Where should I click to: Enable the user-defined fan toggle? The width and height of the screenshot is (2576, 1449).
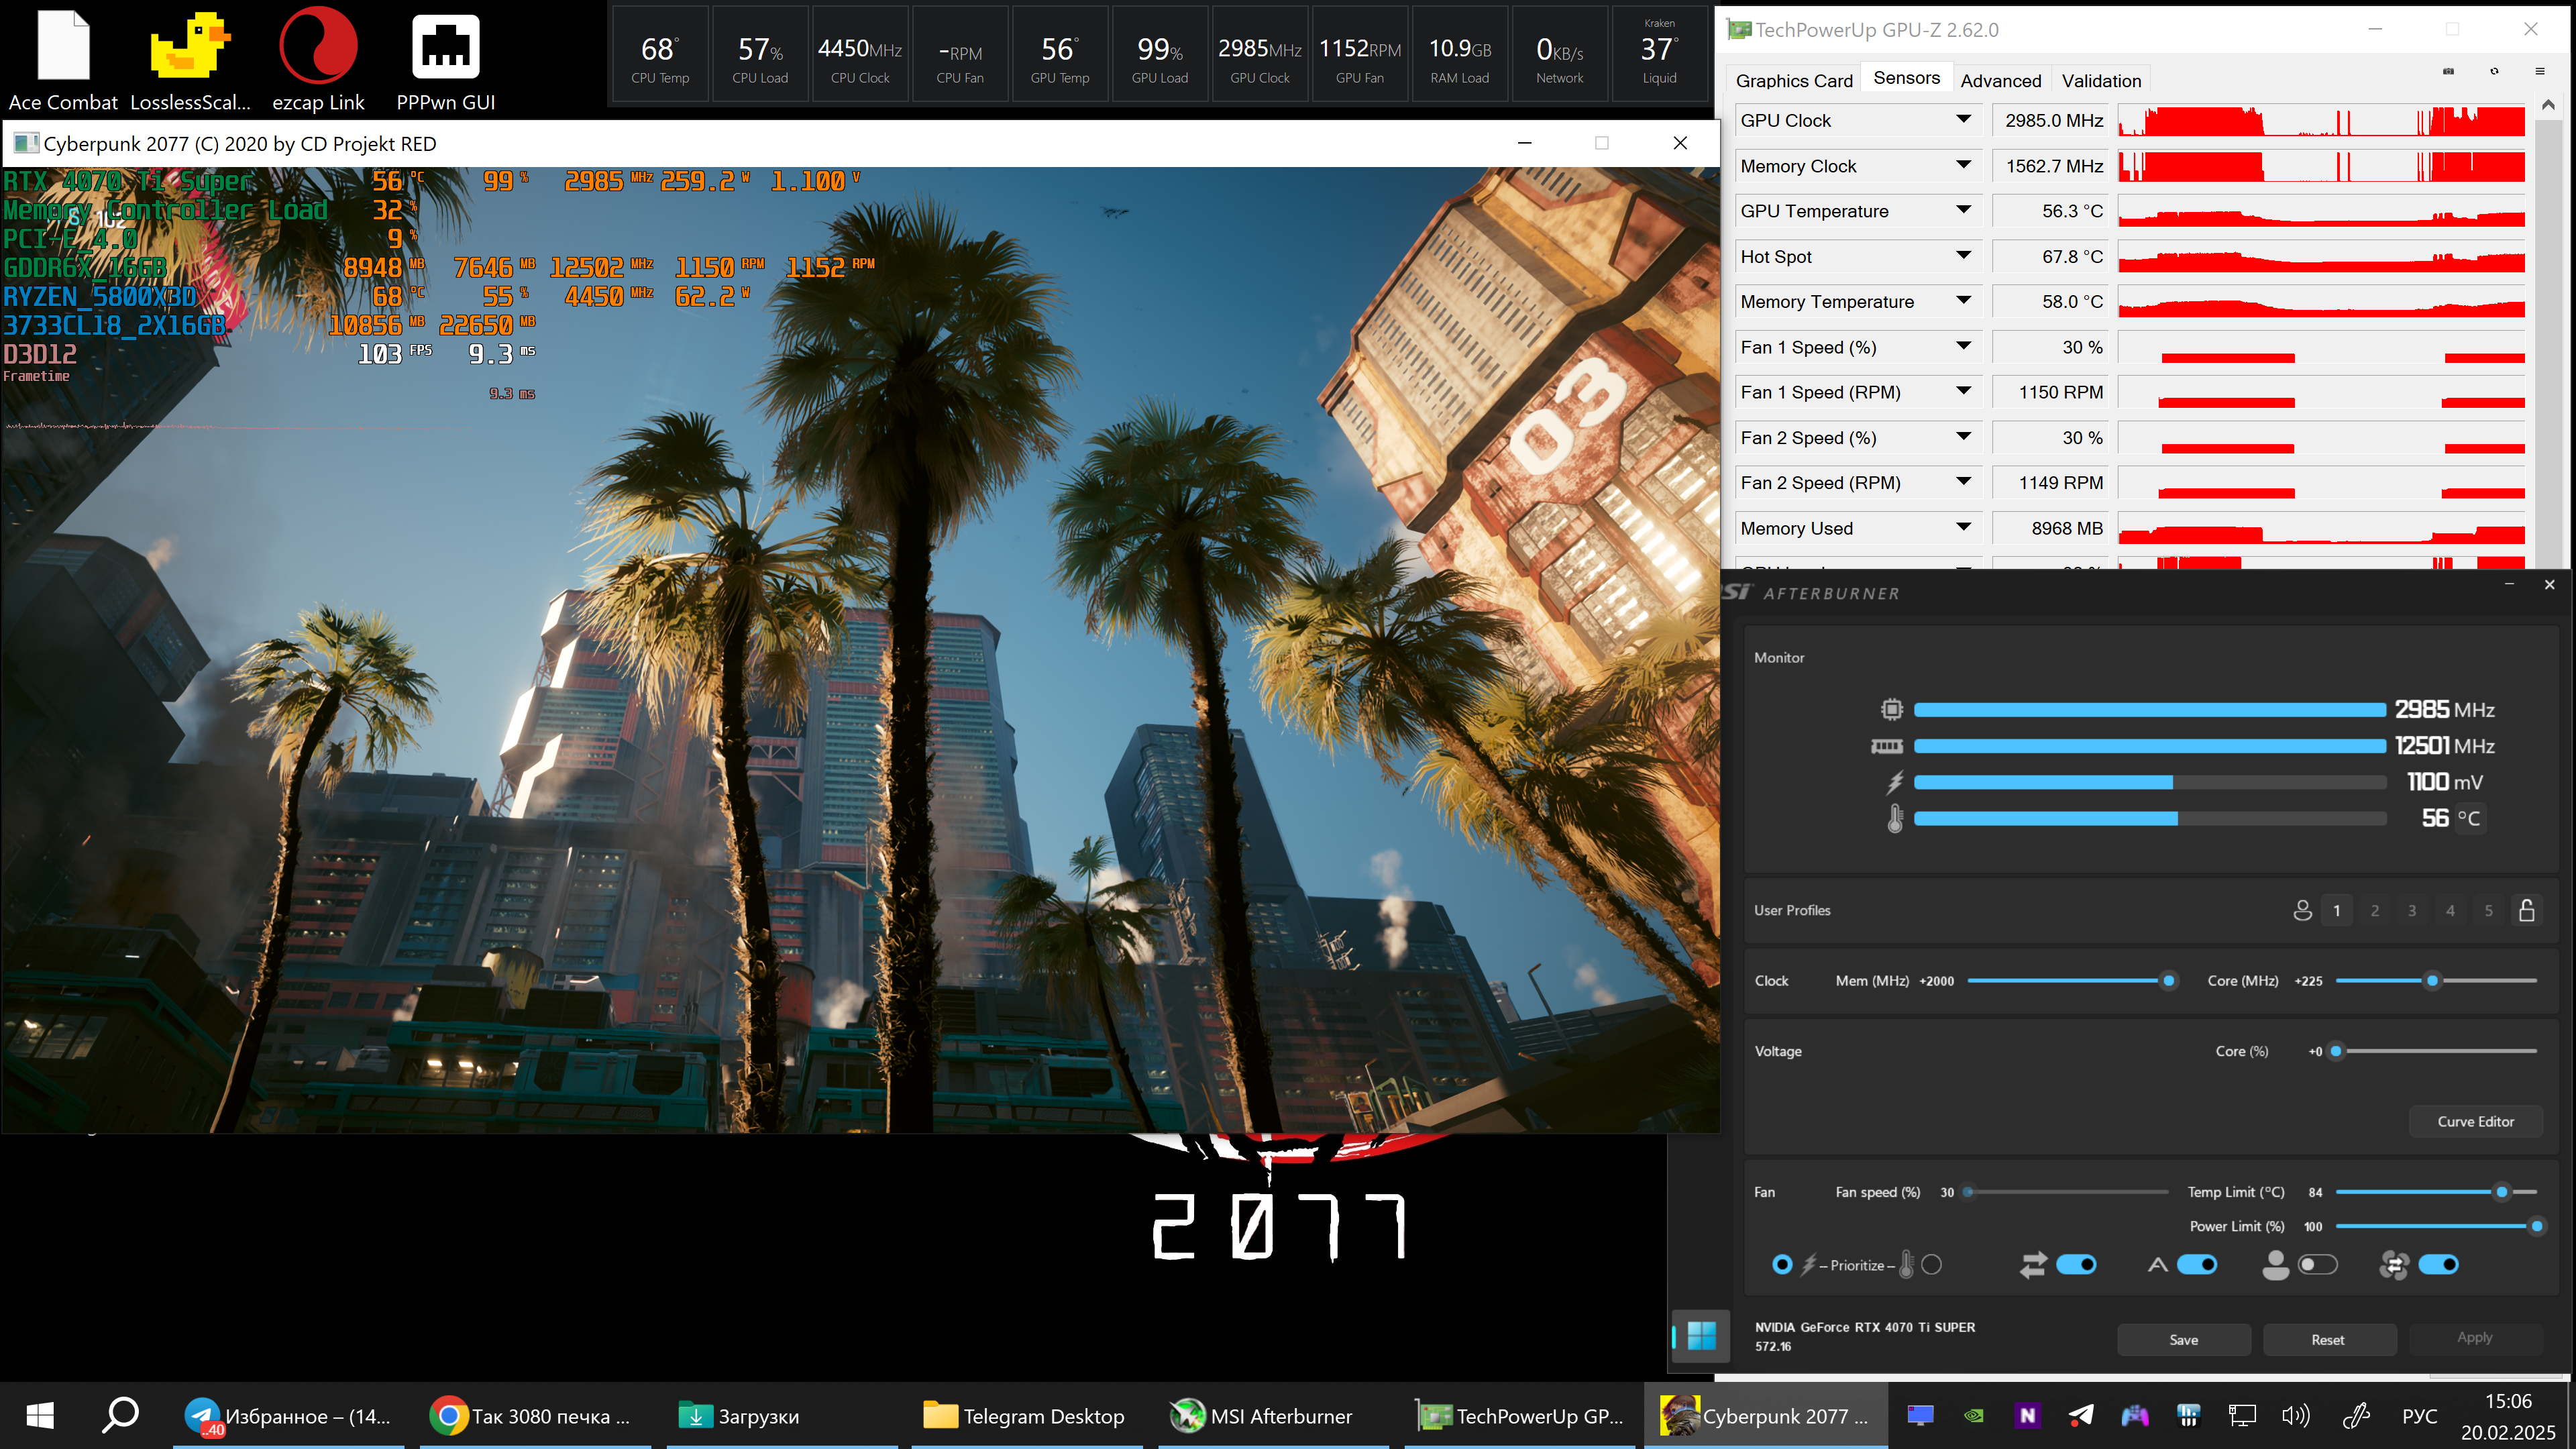2317,1265
